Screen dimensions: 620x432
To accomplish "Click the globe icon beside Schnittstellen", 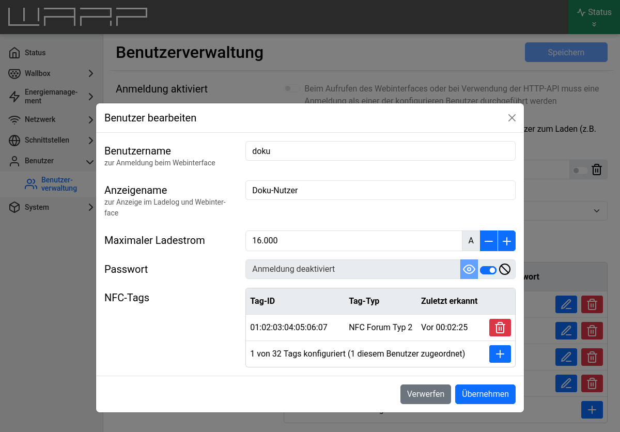I will [15, 140].
